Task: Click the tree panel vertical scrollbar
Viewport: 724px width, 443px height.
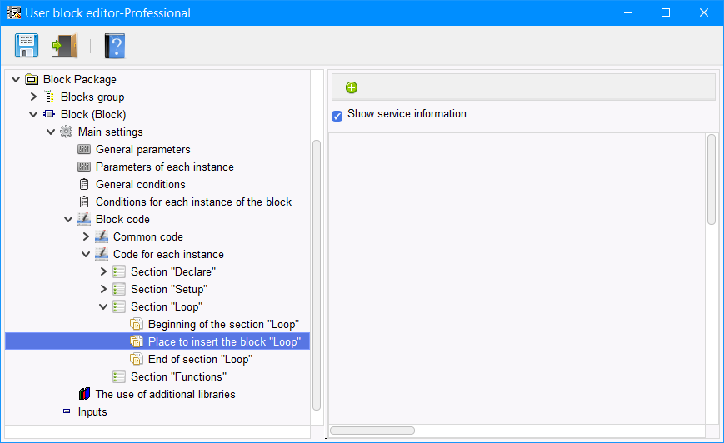Action: (x=317, y=275)
